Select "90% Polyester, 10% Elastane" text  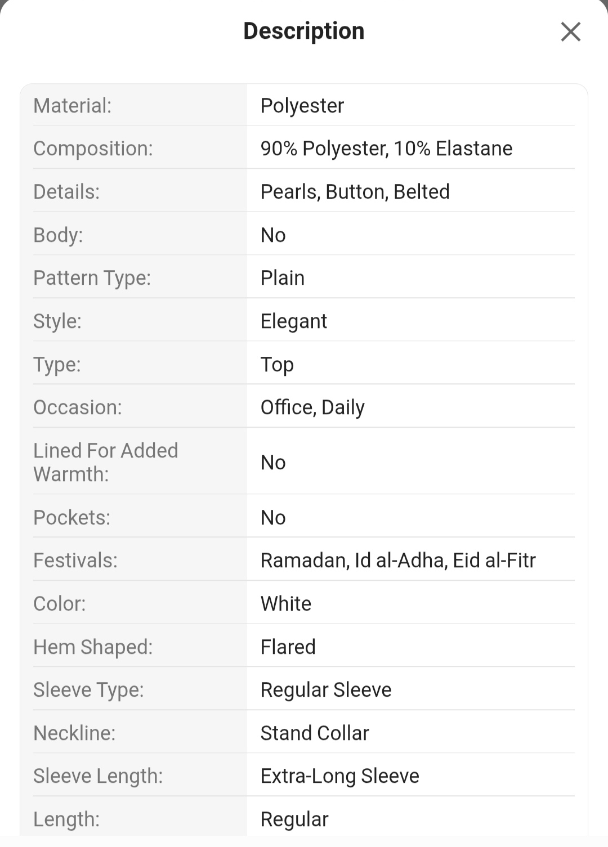pyautogui.click(x=387, y=149)
